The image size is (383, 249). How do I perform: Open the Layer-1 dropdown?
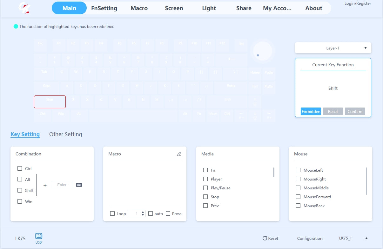[x=333, y=48]
